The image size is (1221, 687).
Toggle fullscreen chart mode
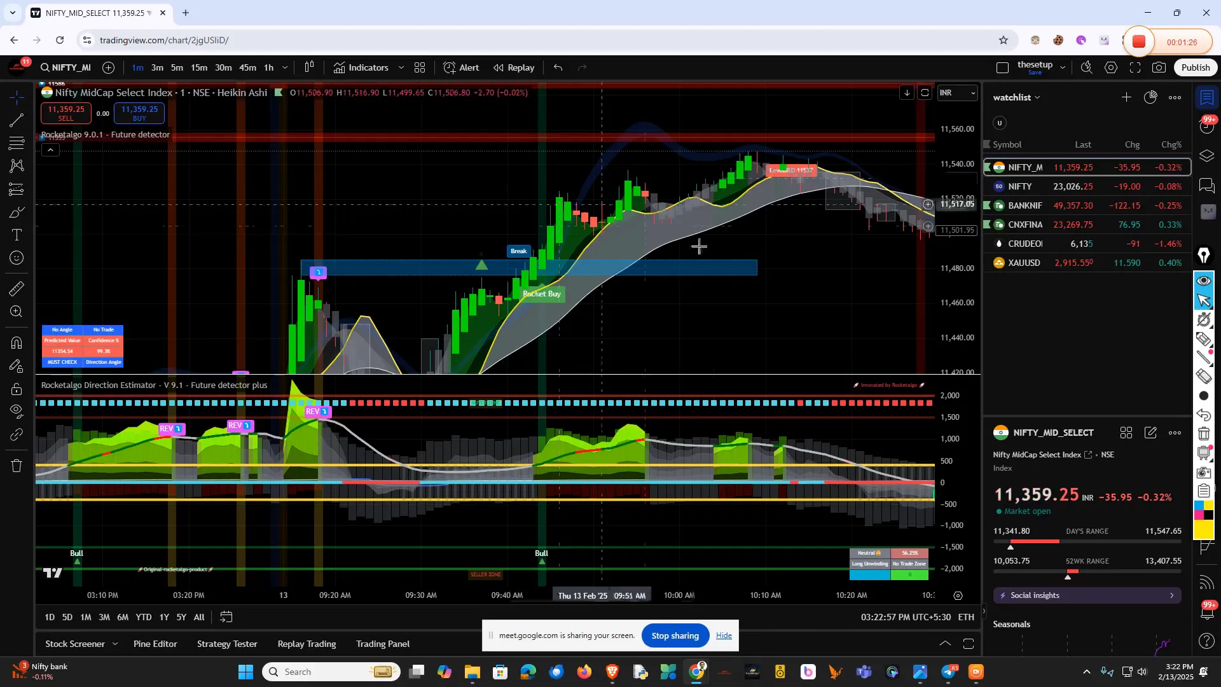click(1136, 67)
